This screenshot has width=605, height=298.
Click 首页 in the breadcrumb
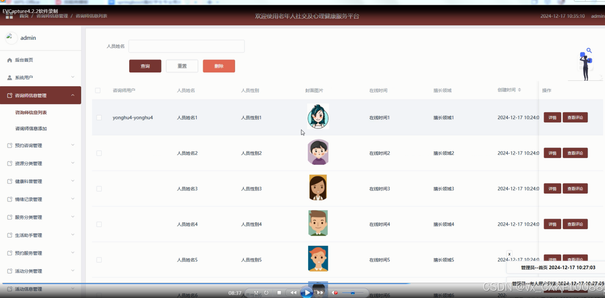coord(24,16)
